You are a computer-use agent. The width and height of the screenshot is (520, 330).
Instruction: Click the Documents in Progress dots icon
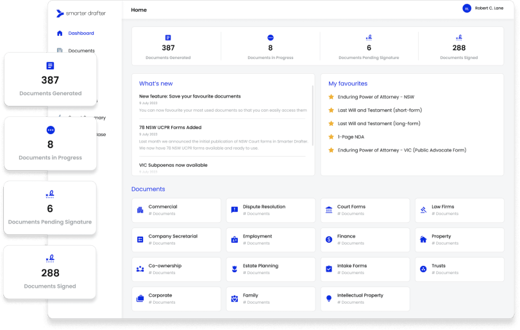270,38
